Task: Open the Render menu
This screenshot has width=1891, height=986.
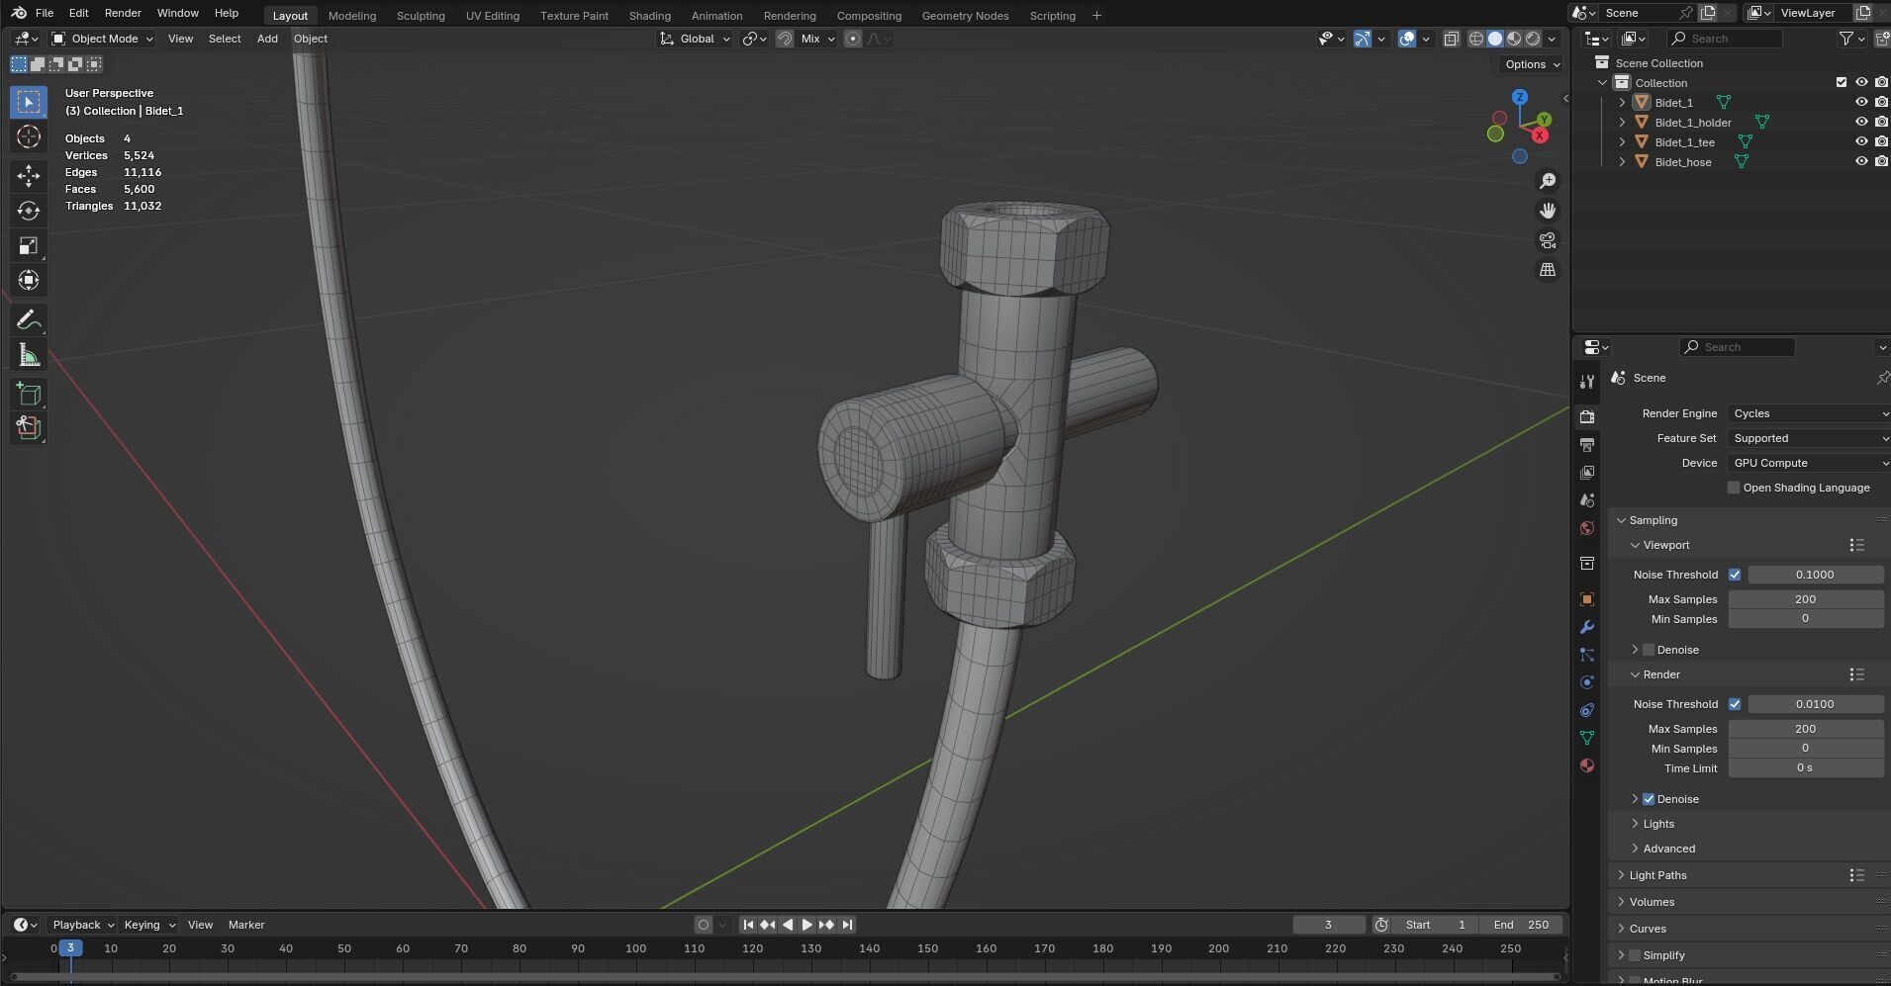Action: 123,13
